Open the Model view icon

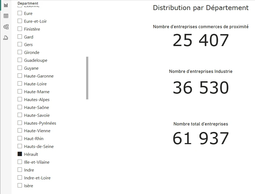point(6,27)
